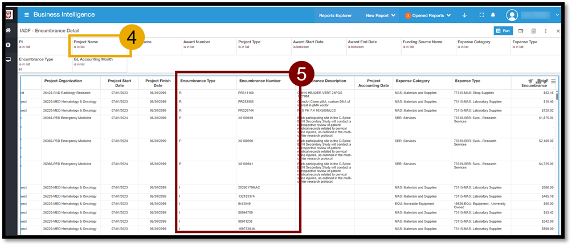The image size is (572, 246).
Task: Click the $586.00 total encumbrance cell
Action: 548,187
